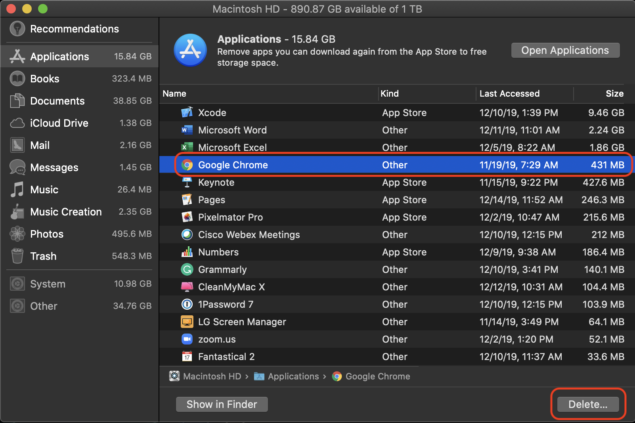The width and height of the screenshot is (635, 423).
Task: Click the Photos flower icon
Action: [x=17, y=234]
